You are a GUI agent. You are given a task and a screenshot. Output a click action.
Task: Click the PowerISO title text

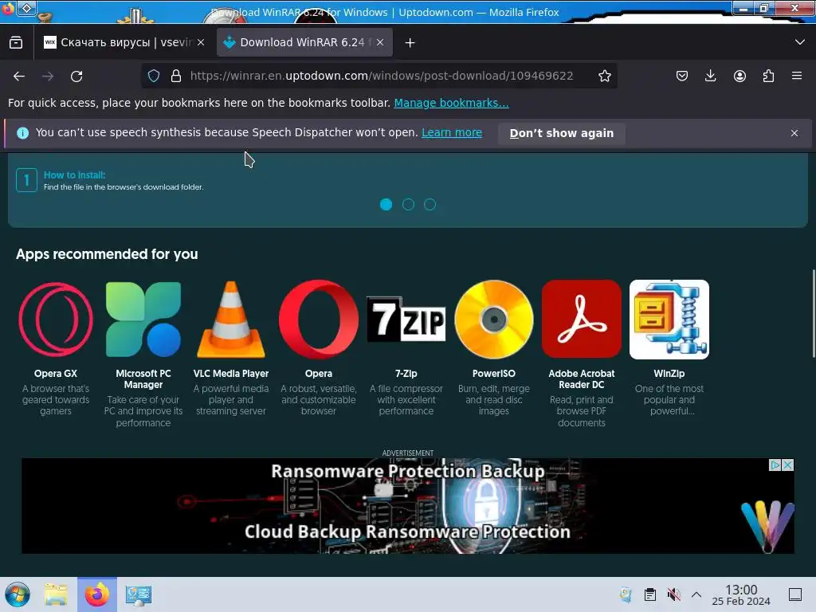[x=494, y=374]
